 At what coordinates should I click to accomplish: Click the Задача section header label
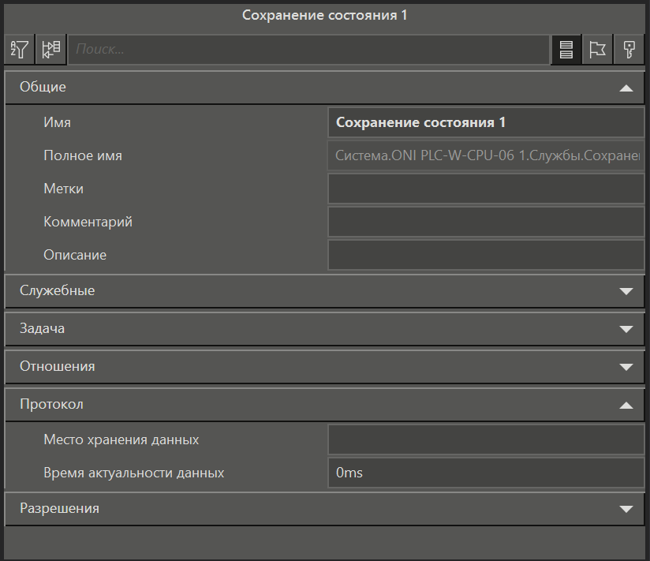click(43, 329)
